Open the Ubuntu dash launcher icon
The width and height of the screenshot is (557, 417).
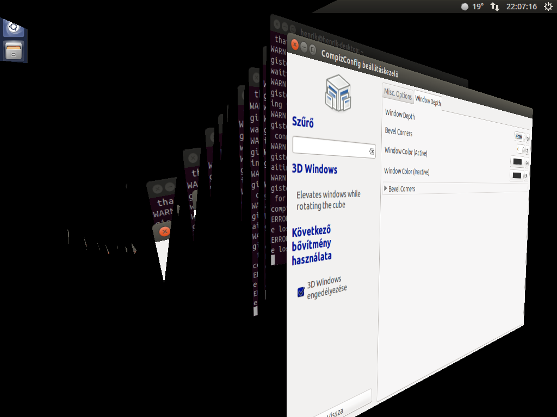coord(14,27)
